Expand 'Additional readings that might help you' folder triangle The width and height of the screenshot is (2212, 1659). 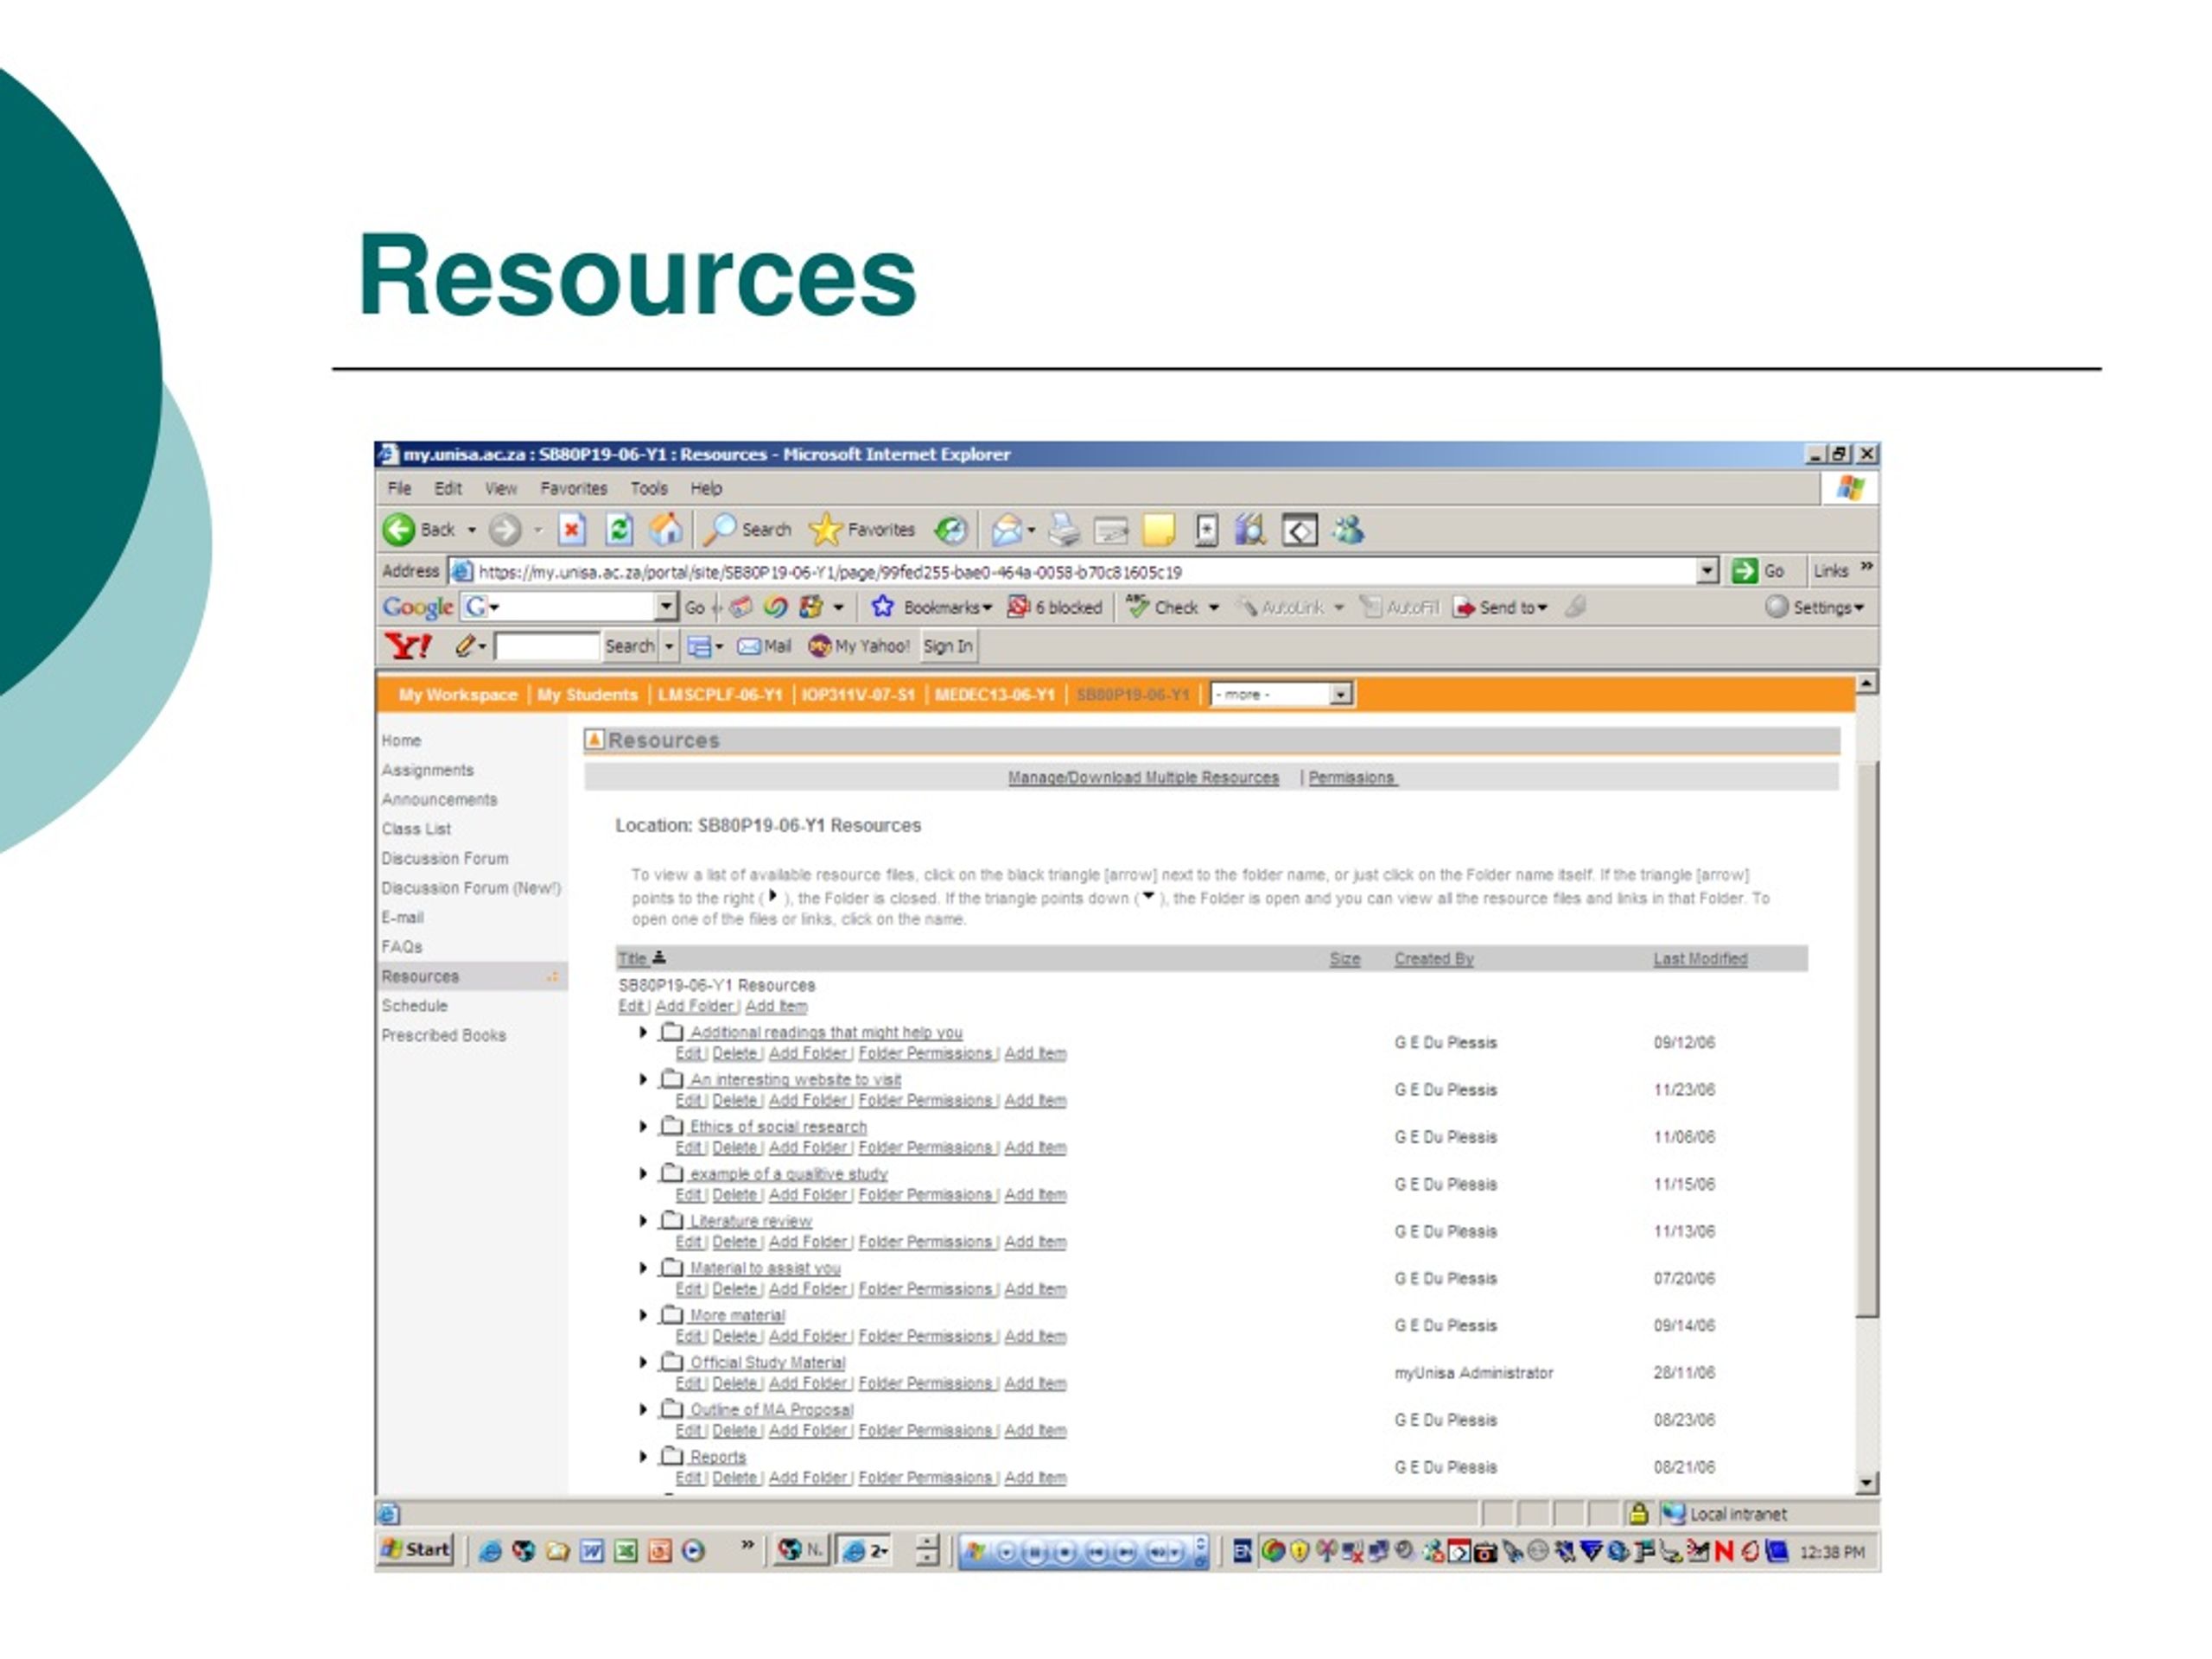pyautogui.click(x=643, y=1032)
